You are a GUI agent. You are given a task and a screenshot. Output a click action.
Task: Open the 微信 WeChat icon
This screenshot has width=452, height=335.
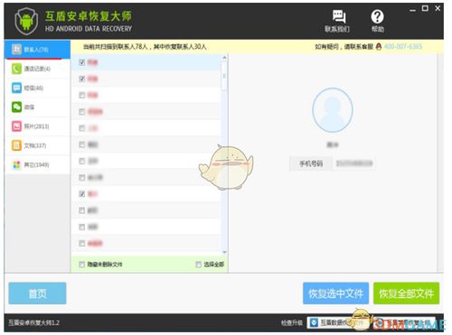point(16,107)
